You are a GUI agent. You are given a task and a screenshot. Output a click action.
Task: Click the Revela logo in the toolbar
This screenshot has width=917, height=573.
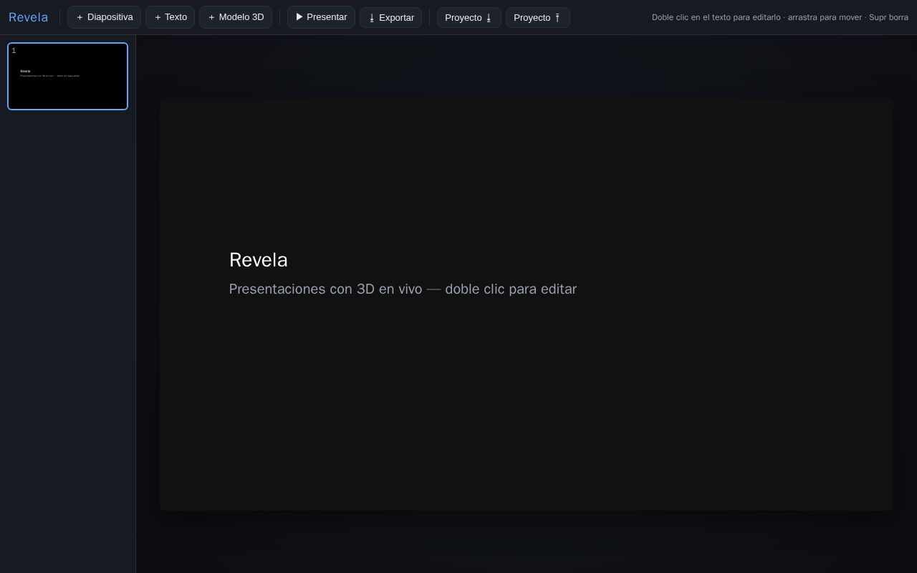29,17
